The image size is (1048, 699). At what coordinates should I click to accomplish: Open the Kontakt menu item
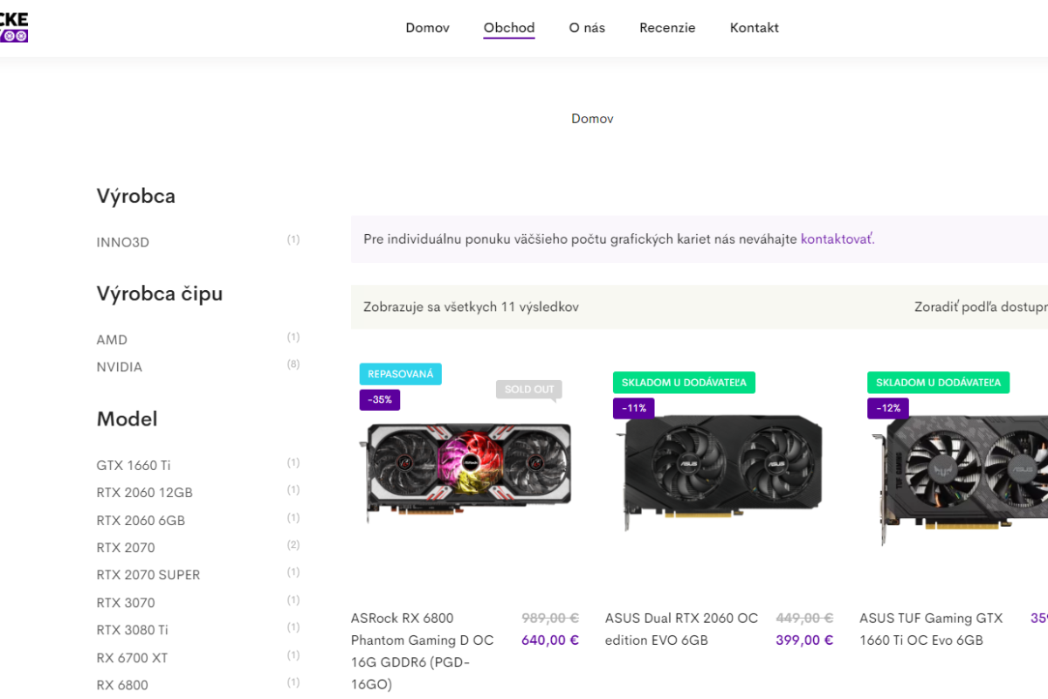(x=755, y=28)
